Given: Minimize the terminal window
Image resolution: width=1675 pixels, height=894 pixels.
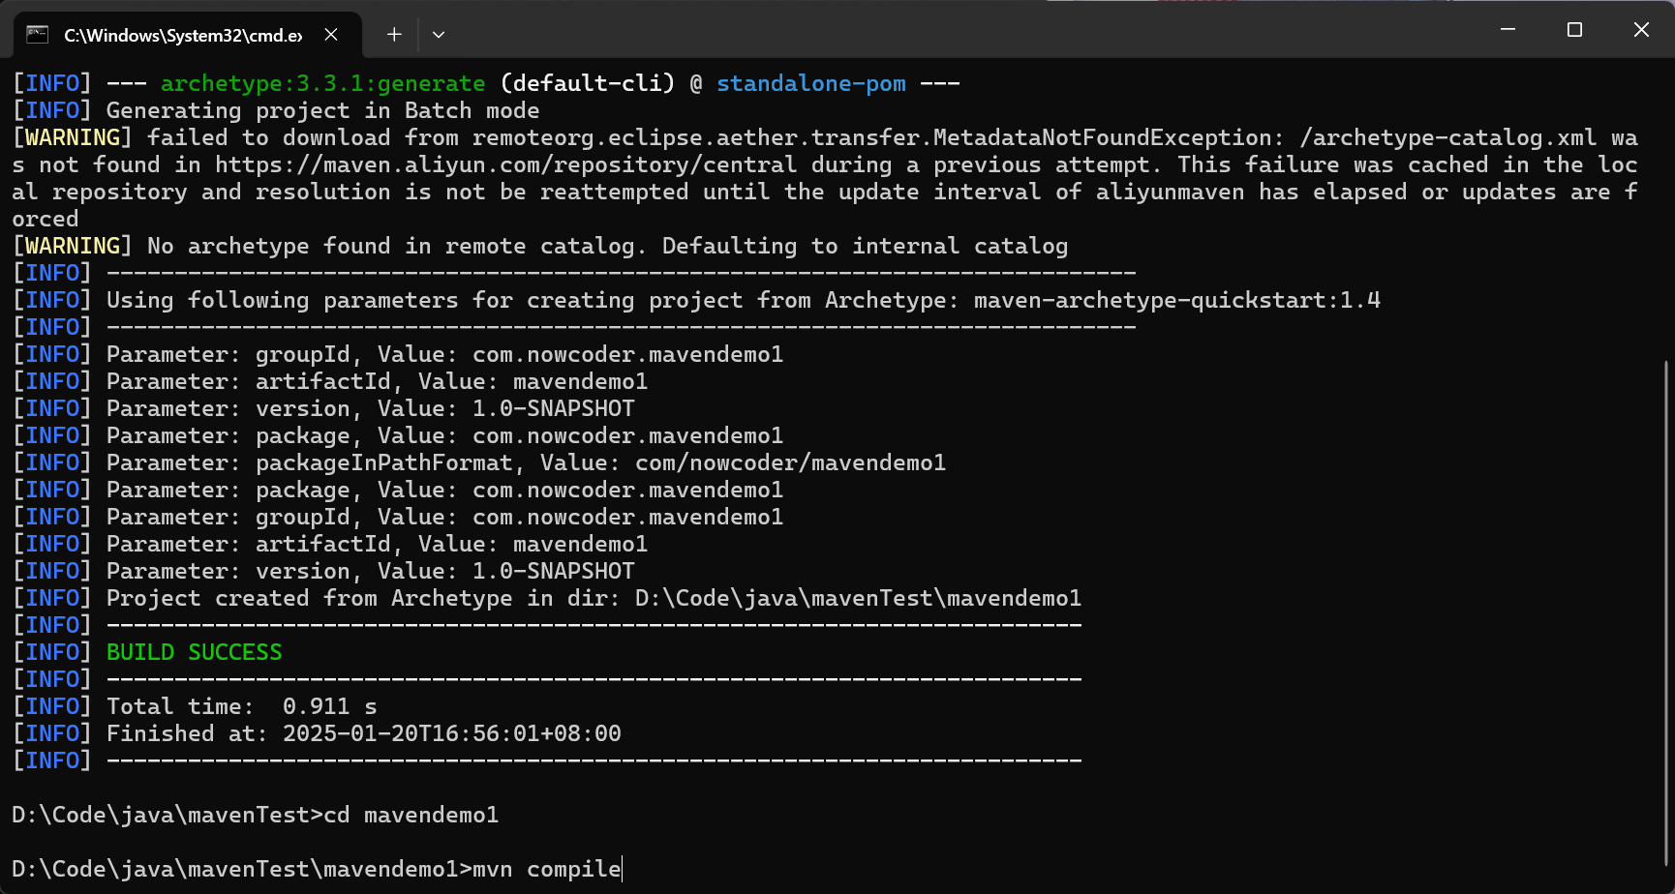Looking at the screenshot, I should [1507, 30].
